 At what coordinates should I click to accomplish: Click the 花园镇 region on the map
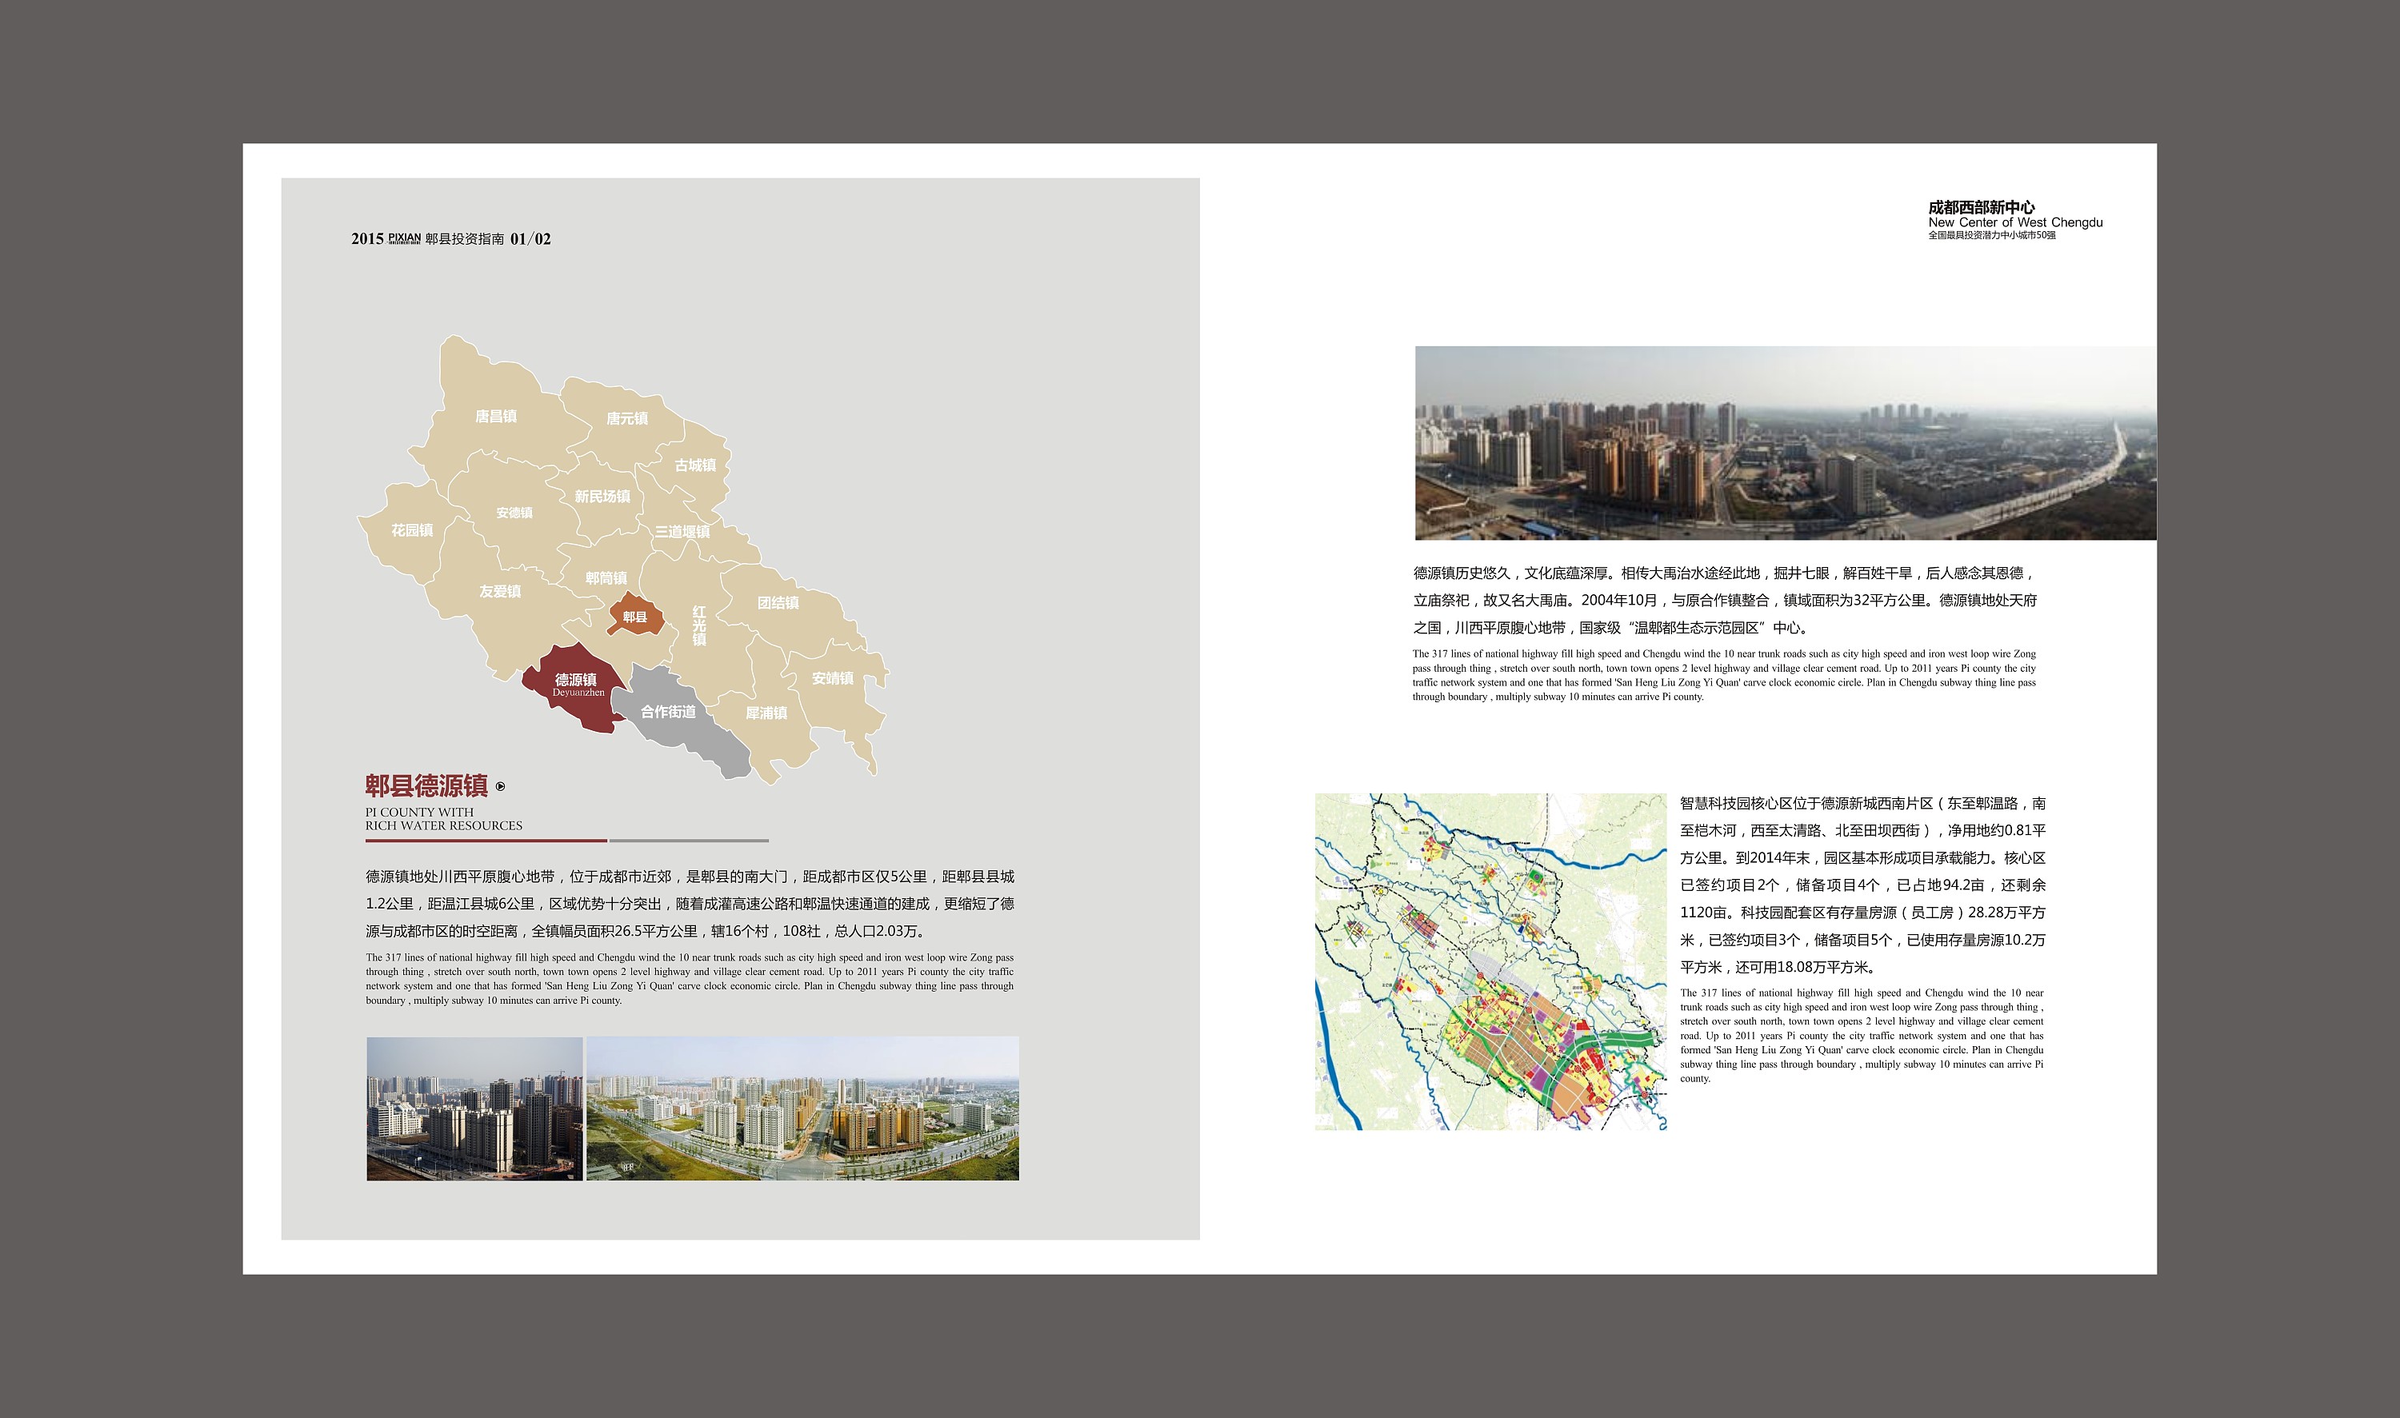tap(412, 529)
